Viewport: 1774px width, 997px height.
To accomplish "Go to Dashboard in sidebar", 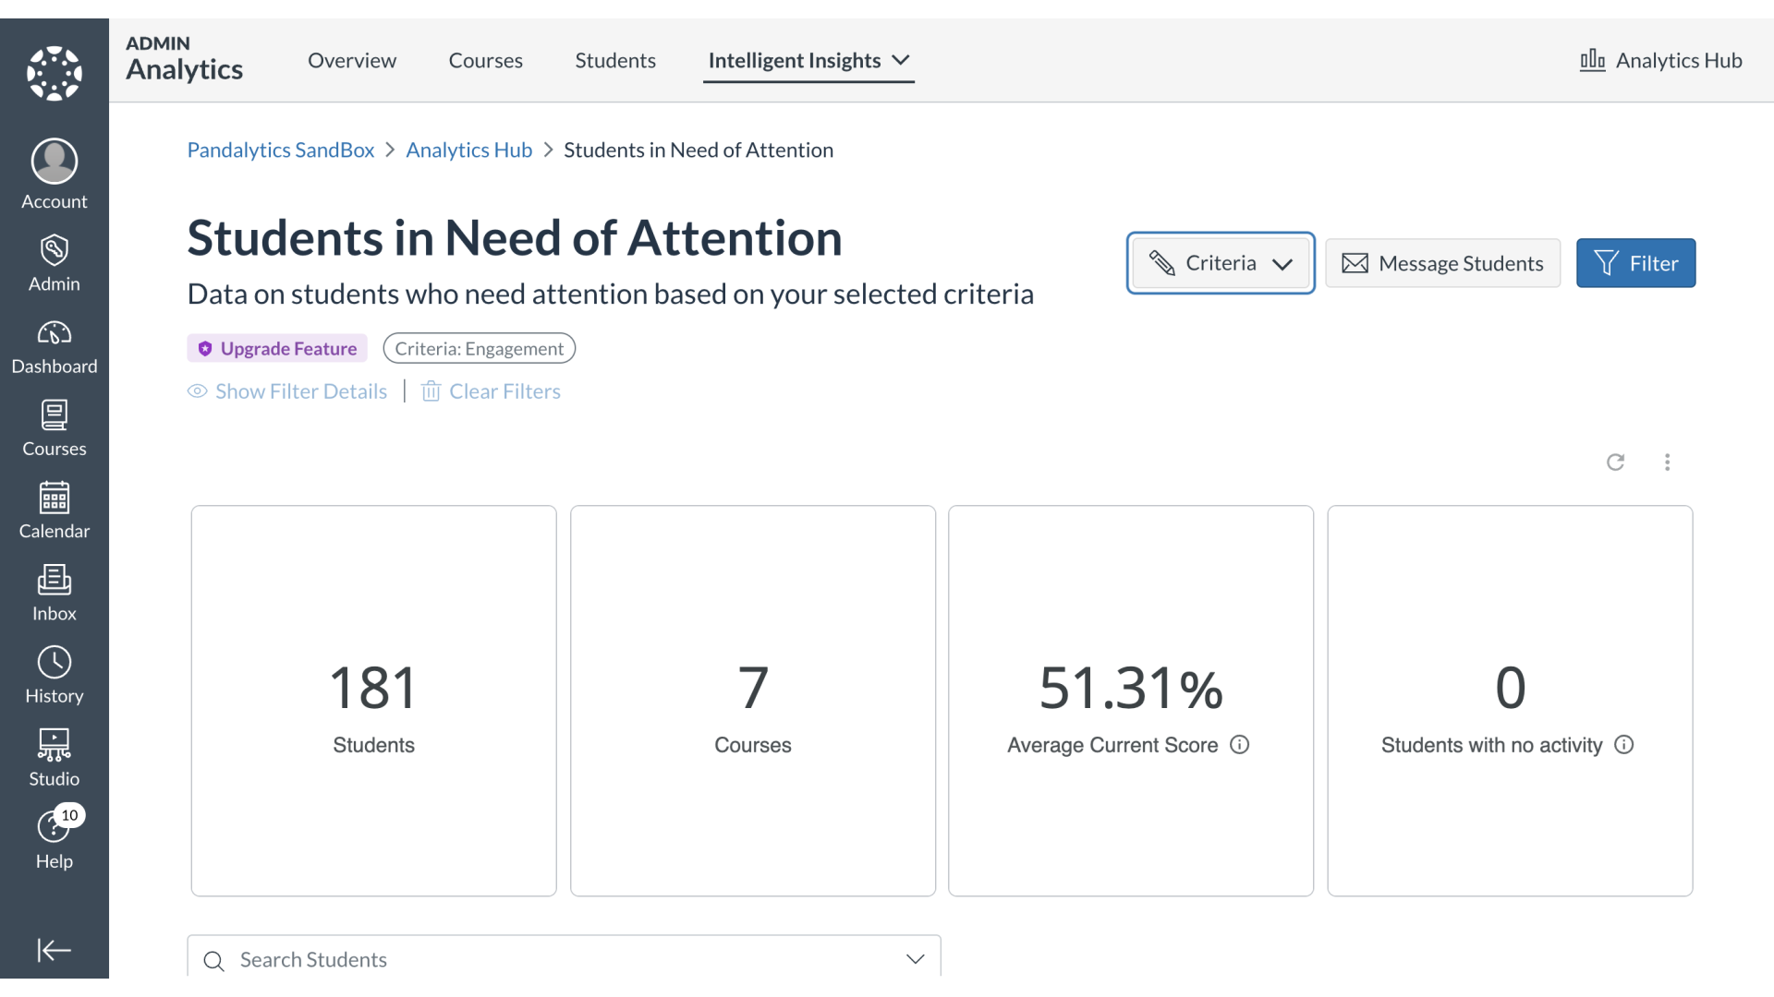I will (55, 347).
